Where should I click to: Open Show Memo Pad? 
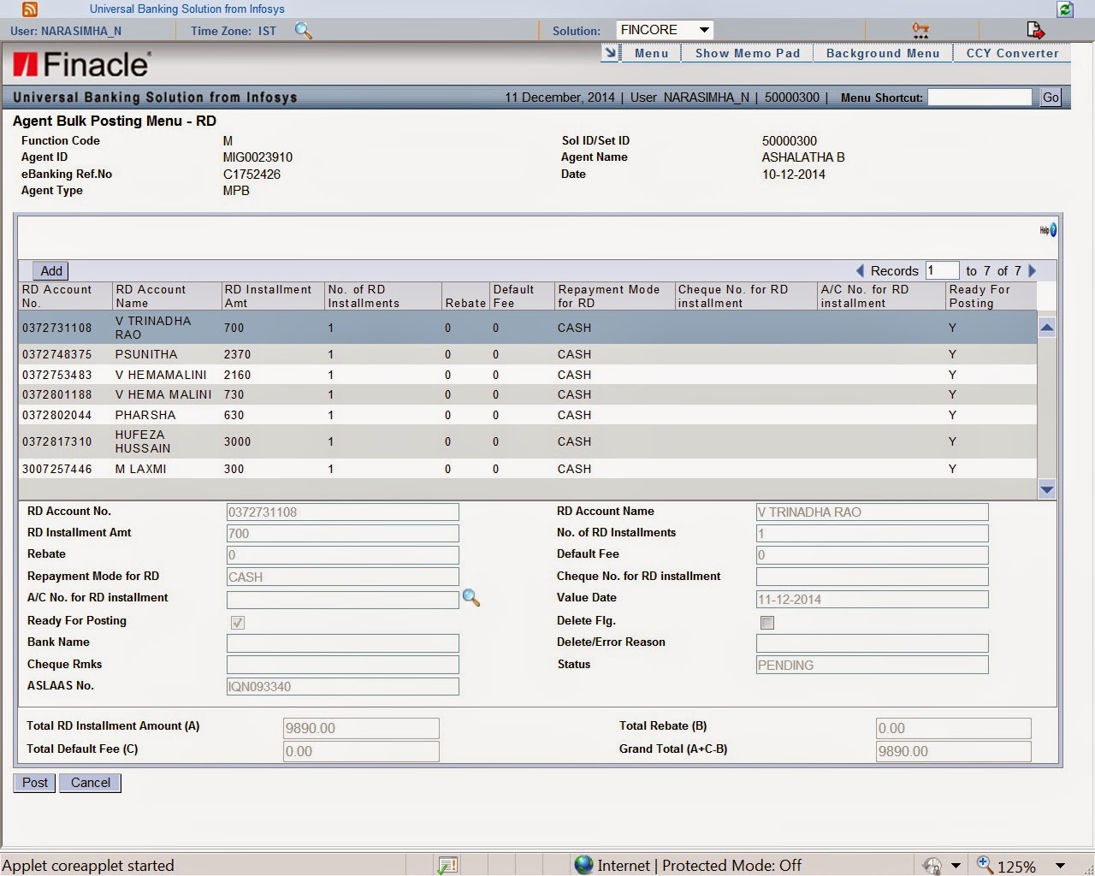(748, 53)
